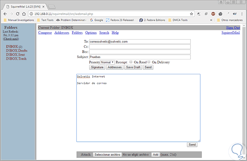The image size is (247, 161).
Task: Click inside the message body text area
Action: pyautogui.click(x=138, y=108)
